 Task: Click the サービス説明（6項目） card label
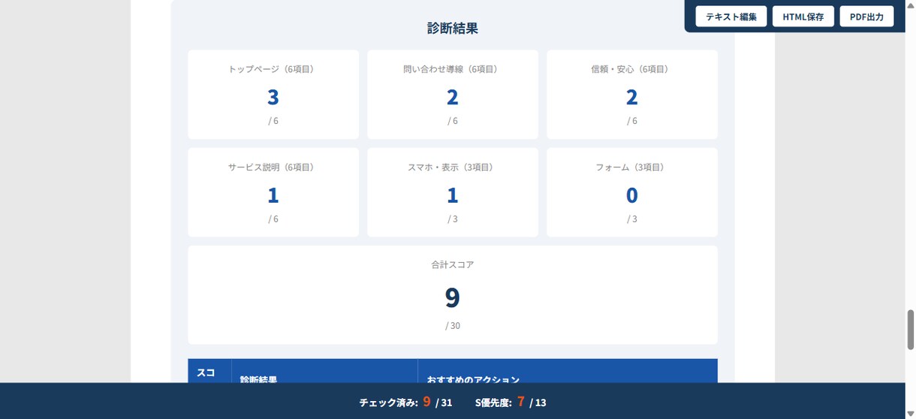point(273,167)
